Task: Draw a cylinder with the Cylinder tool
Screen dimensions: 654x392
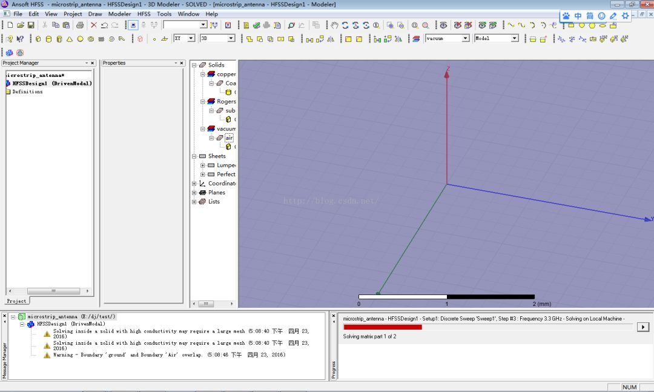Action: pos(48,39)
